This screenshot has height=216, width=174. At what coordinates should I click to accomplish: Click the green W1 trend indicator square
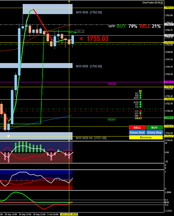[141, 113]
